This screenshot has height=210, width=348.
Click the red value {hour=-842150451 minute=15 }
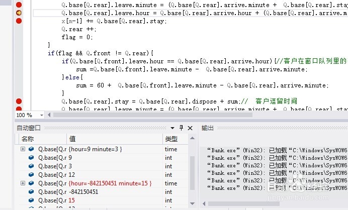click(x=110, y=183)
